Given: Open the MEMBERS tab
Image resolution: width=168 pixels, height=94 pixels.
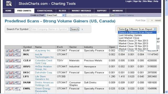Looking at the screenshot, I should click(x=118, y=11).
